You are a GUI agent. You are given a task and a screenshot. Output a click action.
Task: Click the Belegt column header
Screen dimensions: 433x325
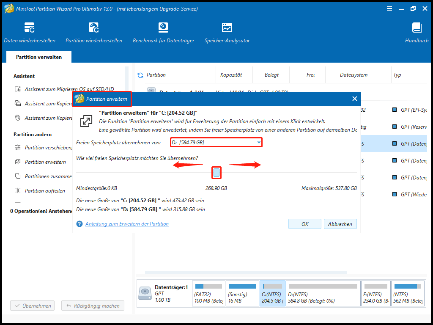pyautogui.click(x=271, y=74)
